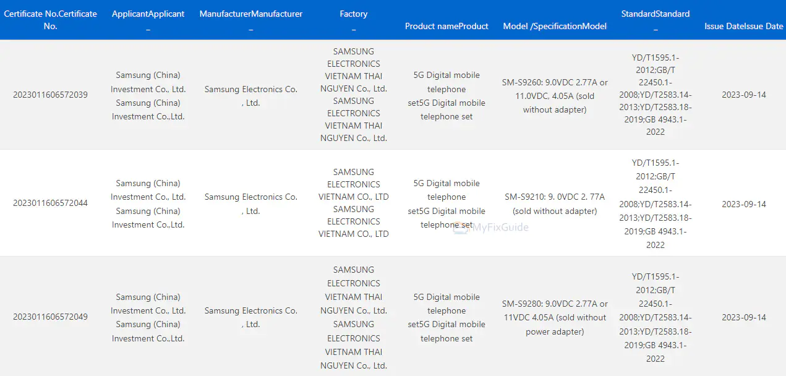Click the Manufacturer column header

[x=250, y=20]
